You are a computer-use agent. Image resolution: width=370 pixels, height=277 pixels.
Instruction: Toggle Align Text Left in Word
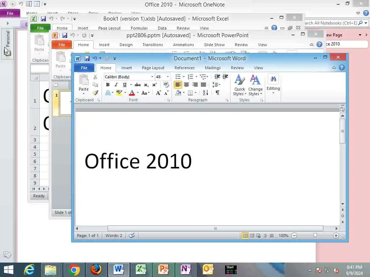[x=178, y=84]
